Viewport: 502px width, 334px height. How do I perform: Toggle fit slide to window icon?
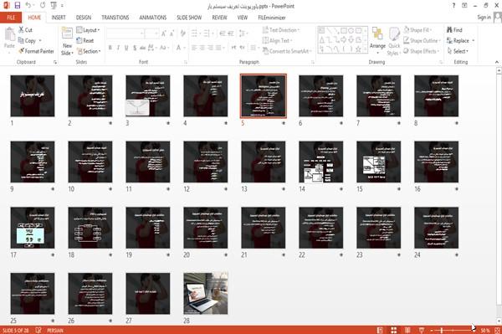[497, 330]
